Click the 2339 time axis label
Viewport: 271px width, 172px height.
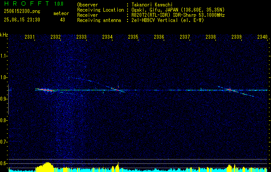[x=237, y=37]
